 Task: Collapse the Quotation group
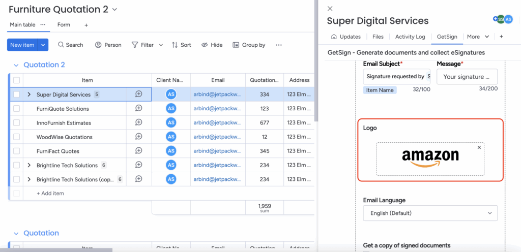point(16,233)
